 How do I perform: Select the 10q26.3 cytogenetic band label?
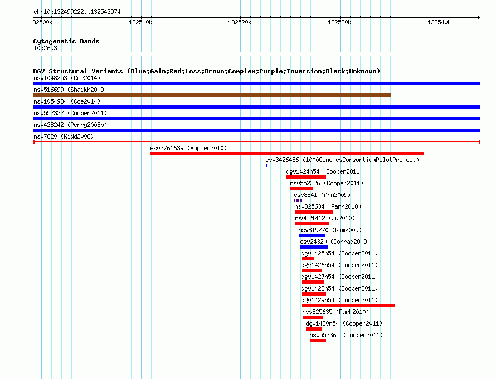[x=45, y=48]
